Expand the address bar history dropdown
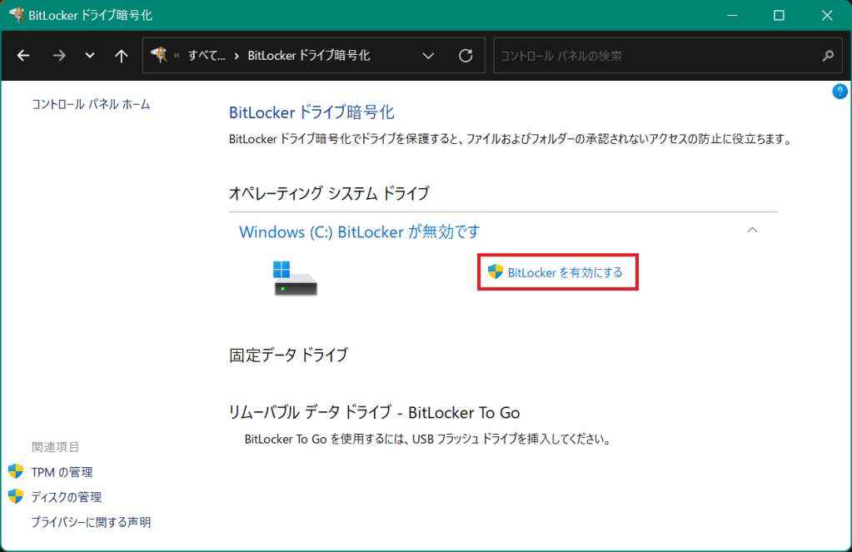This screenshot has width=852, height=552. coord(428,56)
